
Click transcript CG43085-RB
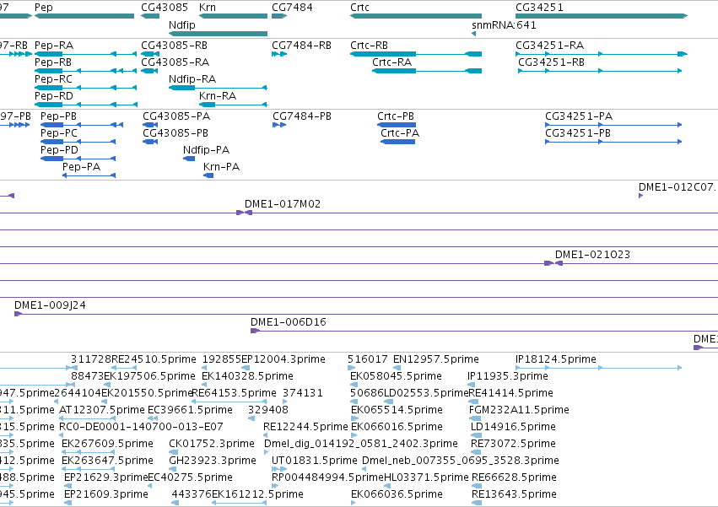(x=150, y=54)
